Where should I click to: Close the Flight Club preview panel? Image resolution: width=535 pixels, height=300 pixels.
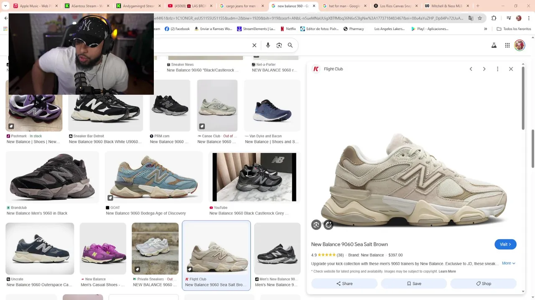[x=511, y=69]
